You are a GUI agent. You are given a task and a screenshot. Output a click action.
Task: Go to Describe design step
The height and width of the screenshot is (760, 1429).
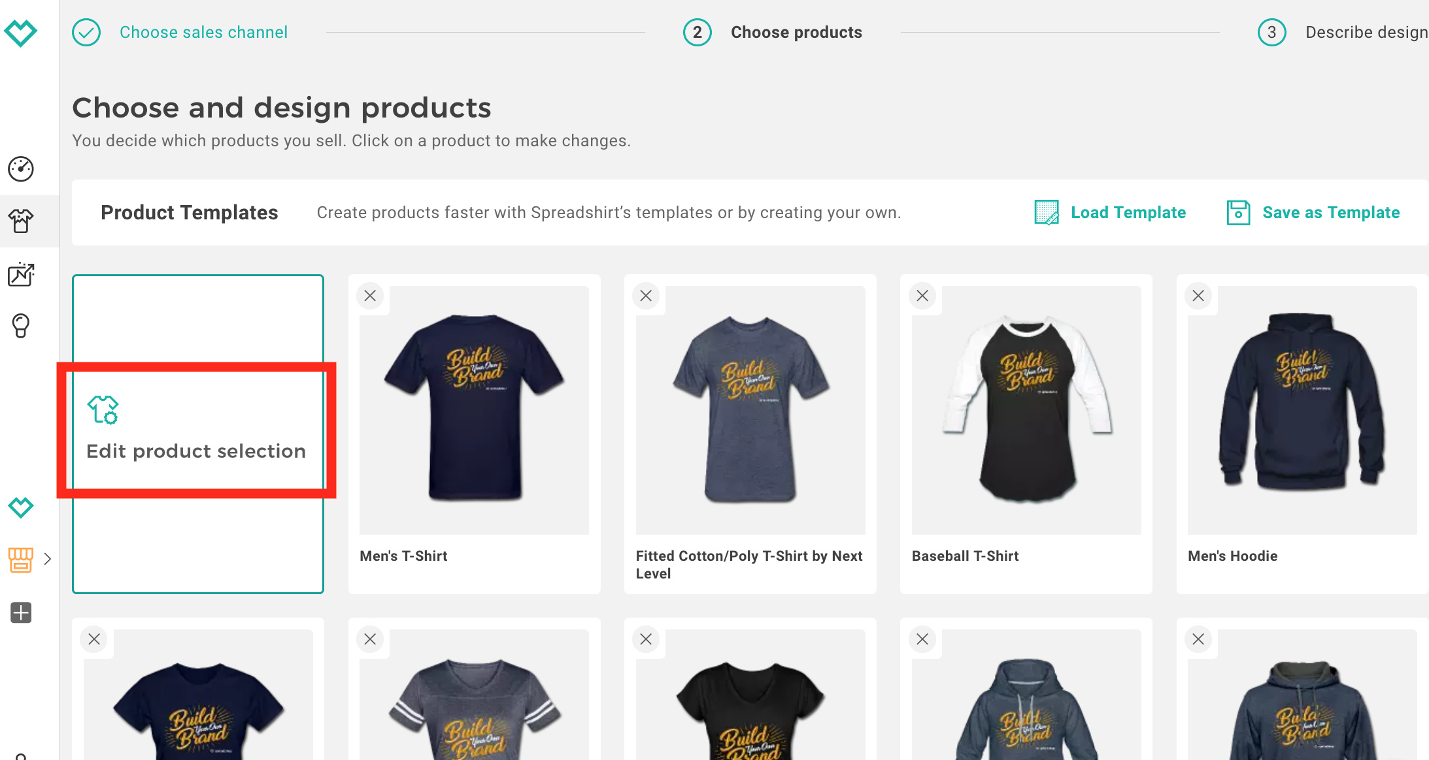tap(1366, 33)
